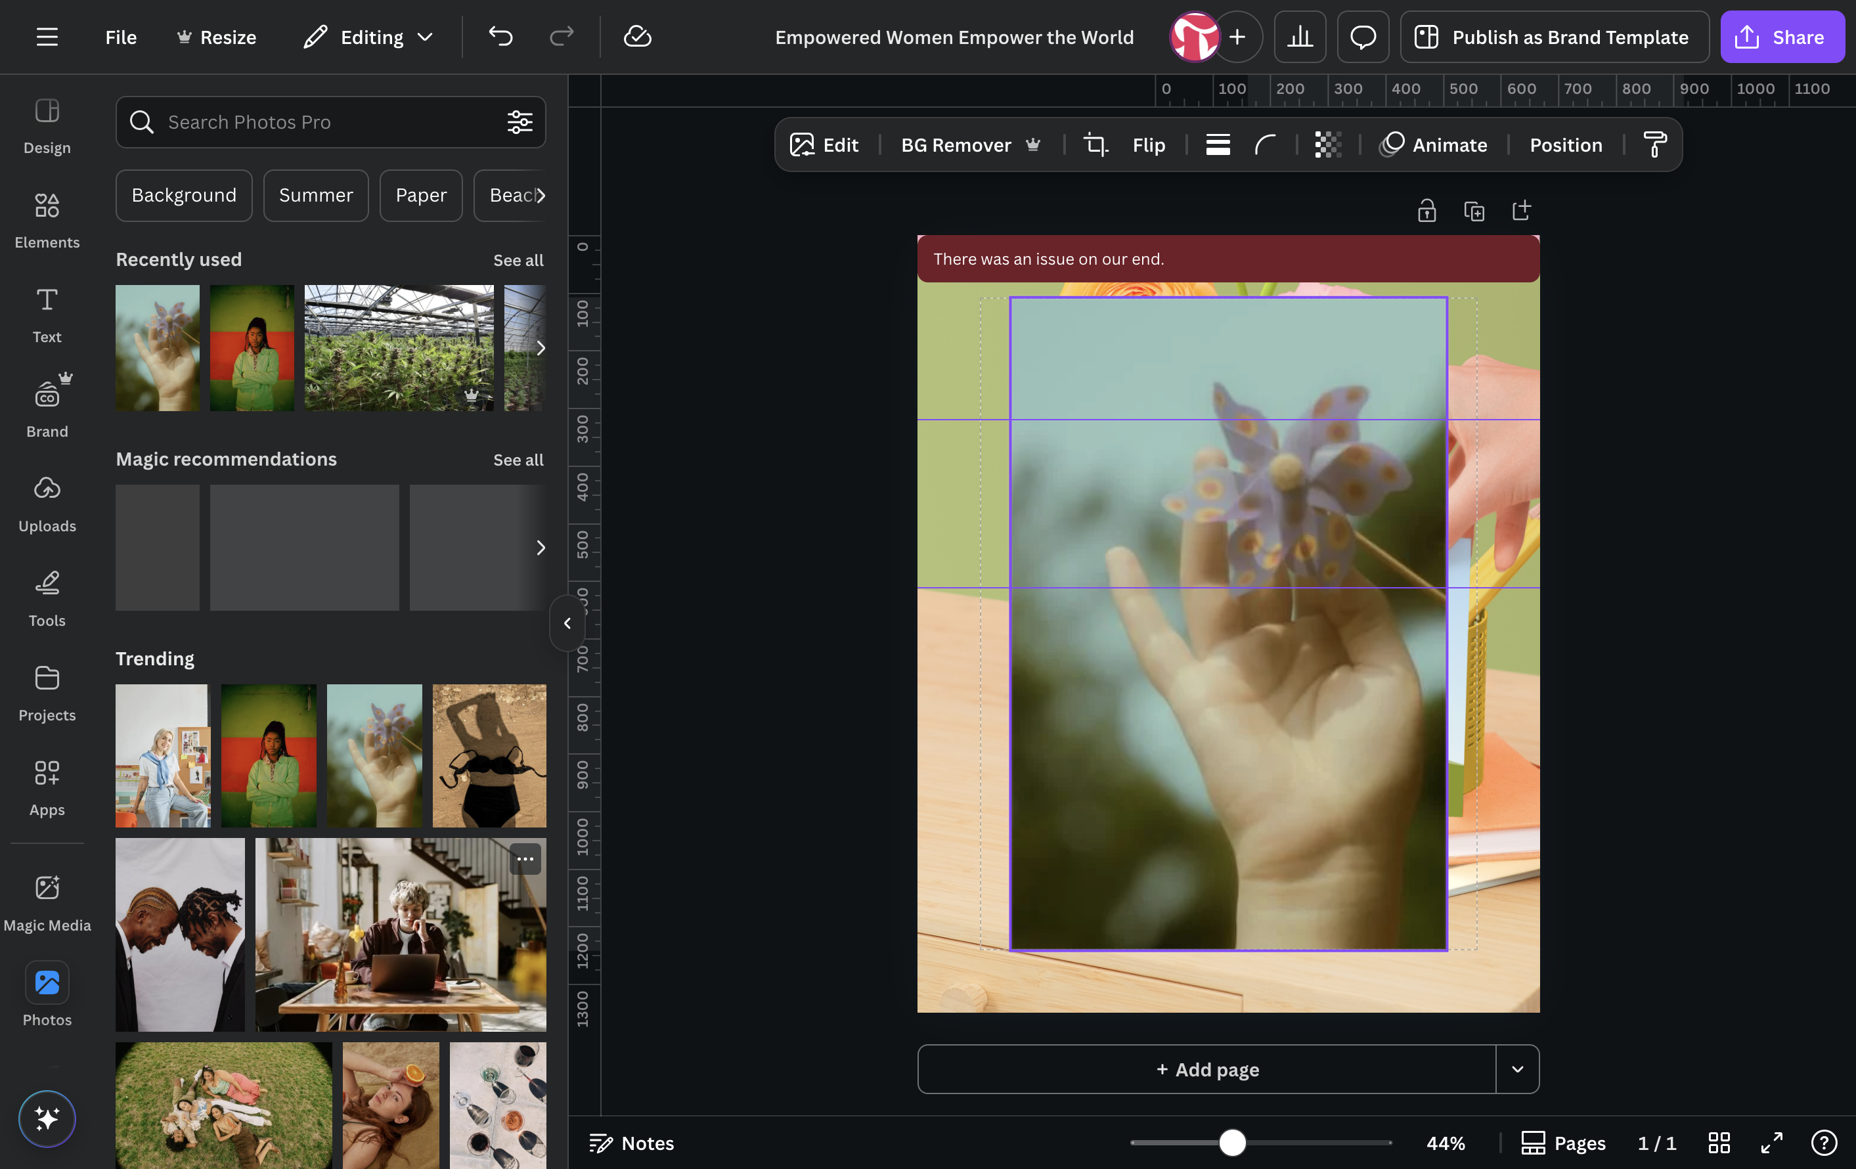Click Animate in toolbar
Viewport: 1856px width, 1169px height.
[x=1434, y=145]
